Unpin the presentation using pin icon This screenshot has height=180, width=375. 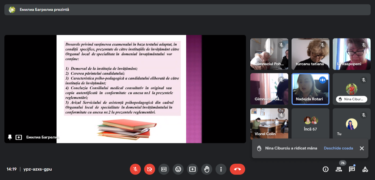point(10,137)
